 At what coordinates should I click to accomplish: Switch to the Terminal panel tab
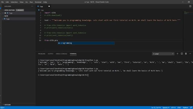pos(73,54)
